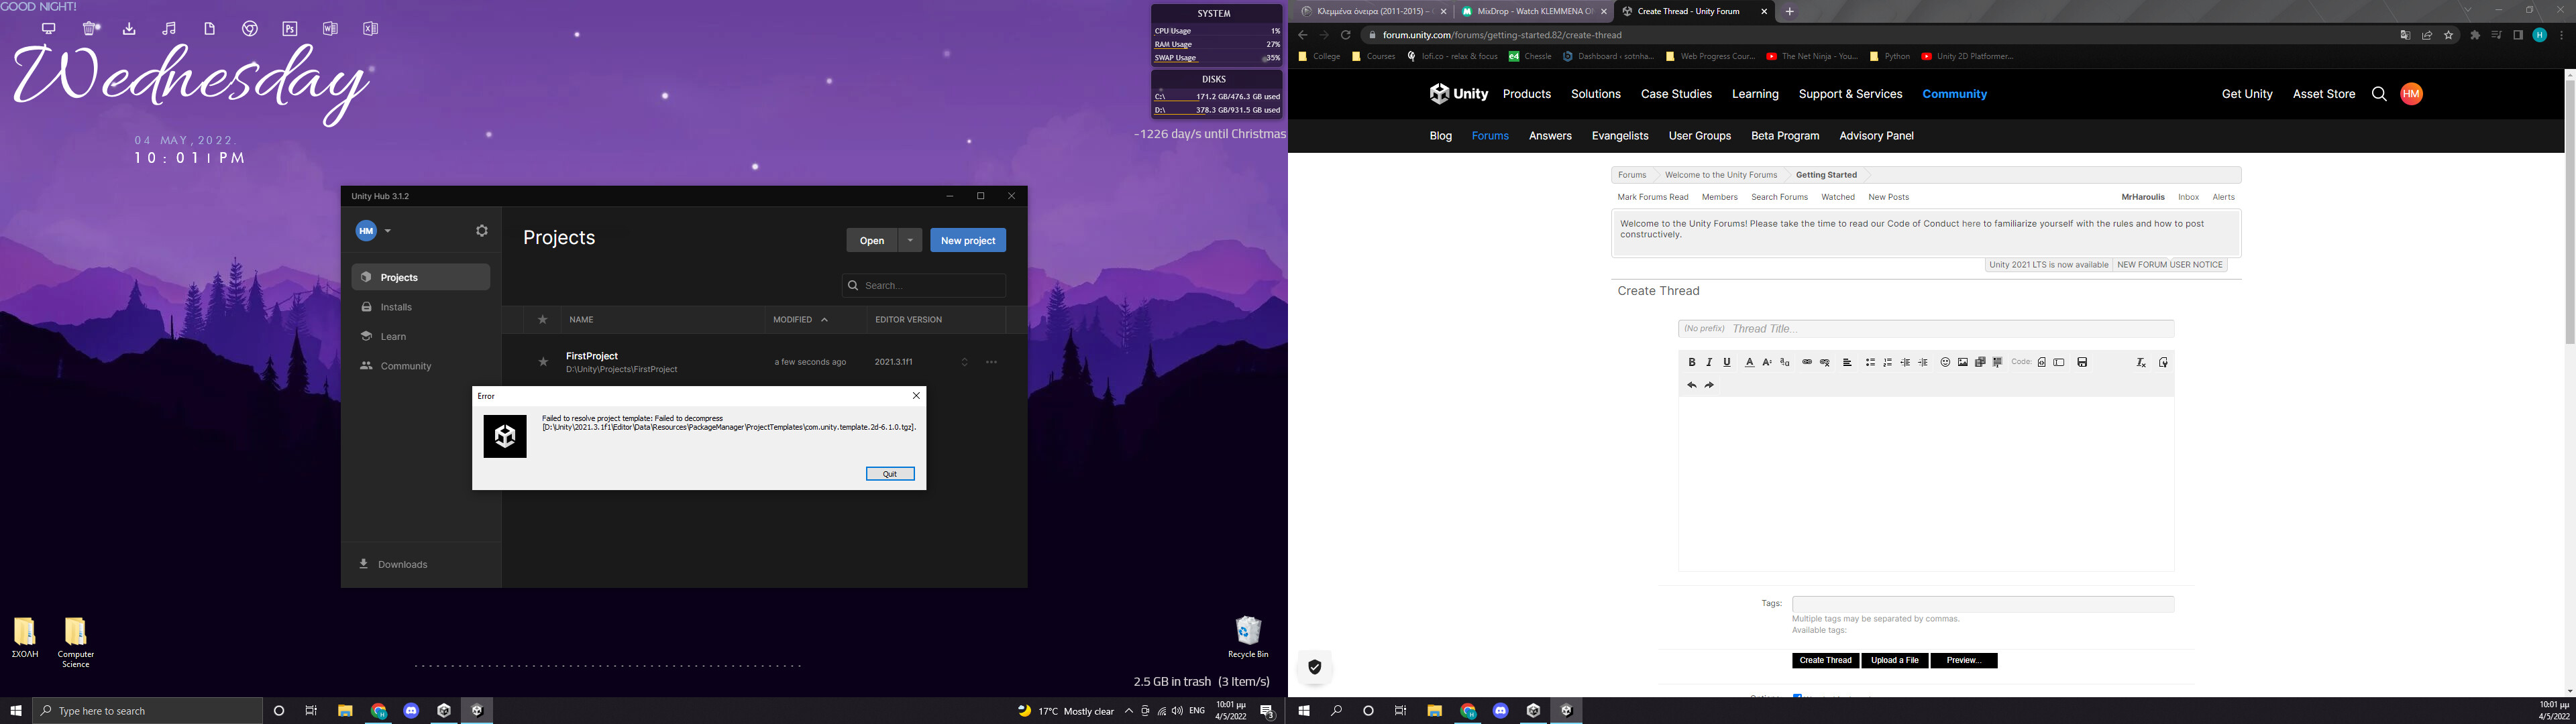Click the insert link icon
The width and height of the screenshot is (2576, 724).
point(1807,362)
